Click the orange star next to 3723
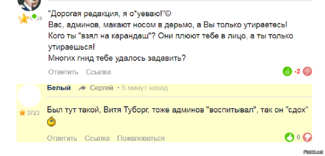Screen dimensions: 325x156 22,113
